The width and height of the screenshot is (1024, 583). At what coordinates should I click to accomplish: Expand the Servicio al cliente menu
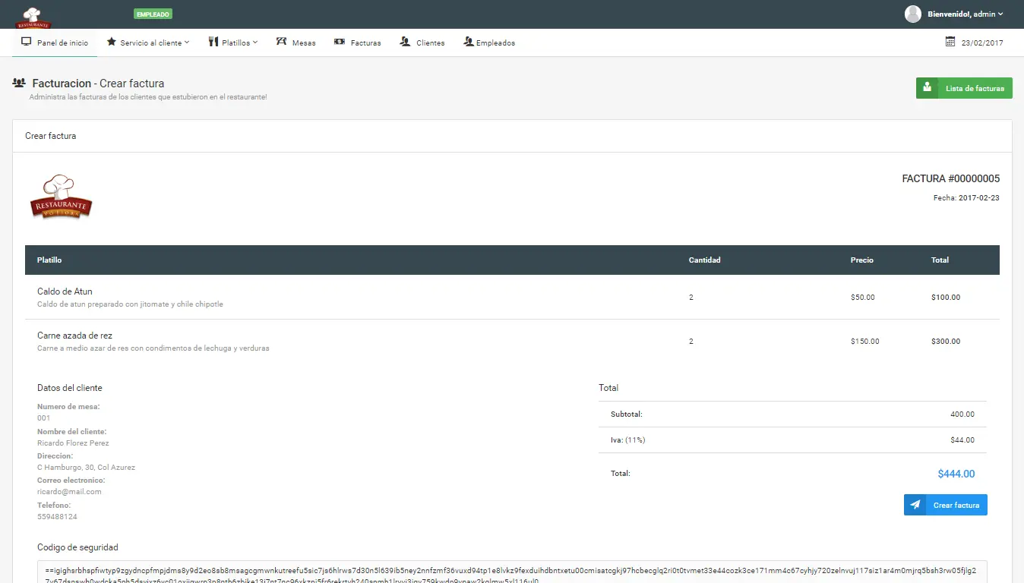coord(148,43)
